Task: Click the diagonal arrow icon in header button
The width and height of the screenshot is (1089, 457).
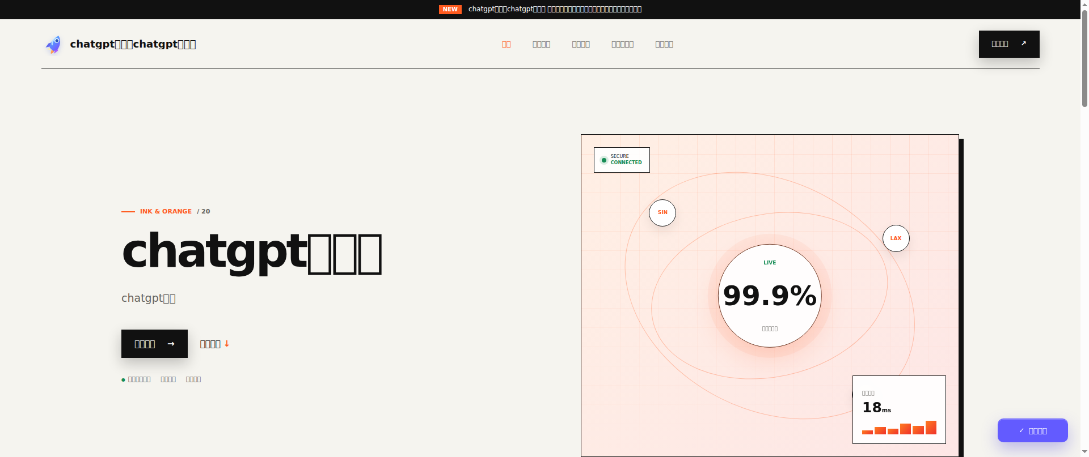Action: pyautogui.click(x=1024, y=44)
